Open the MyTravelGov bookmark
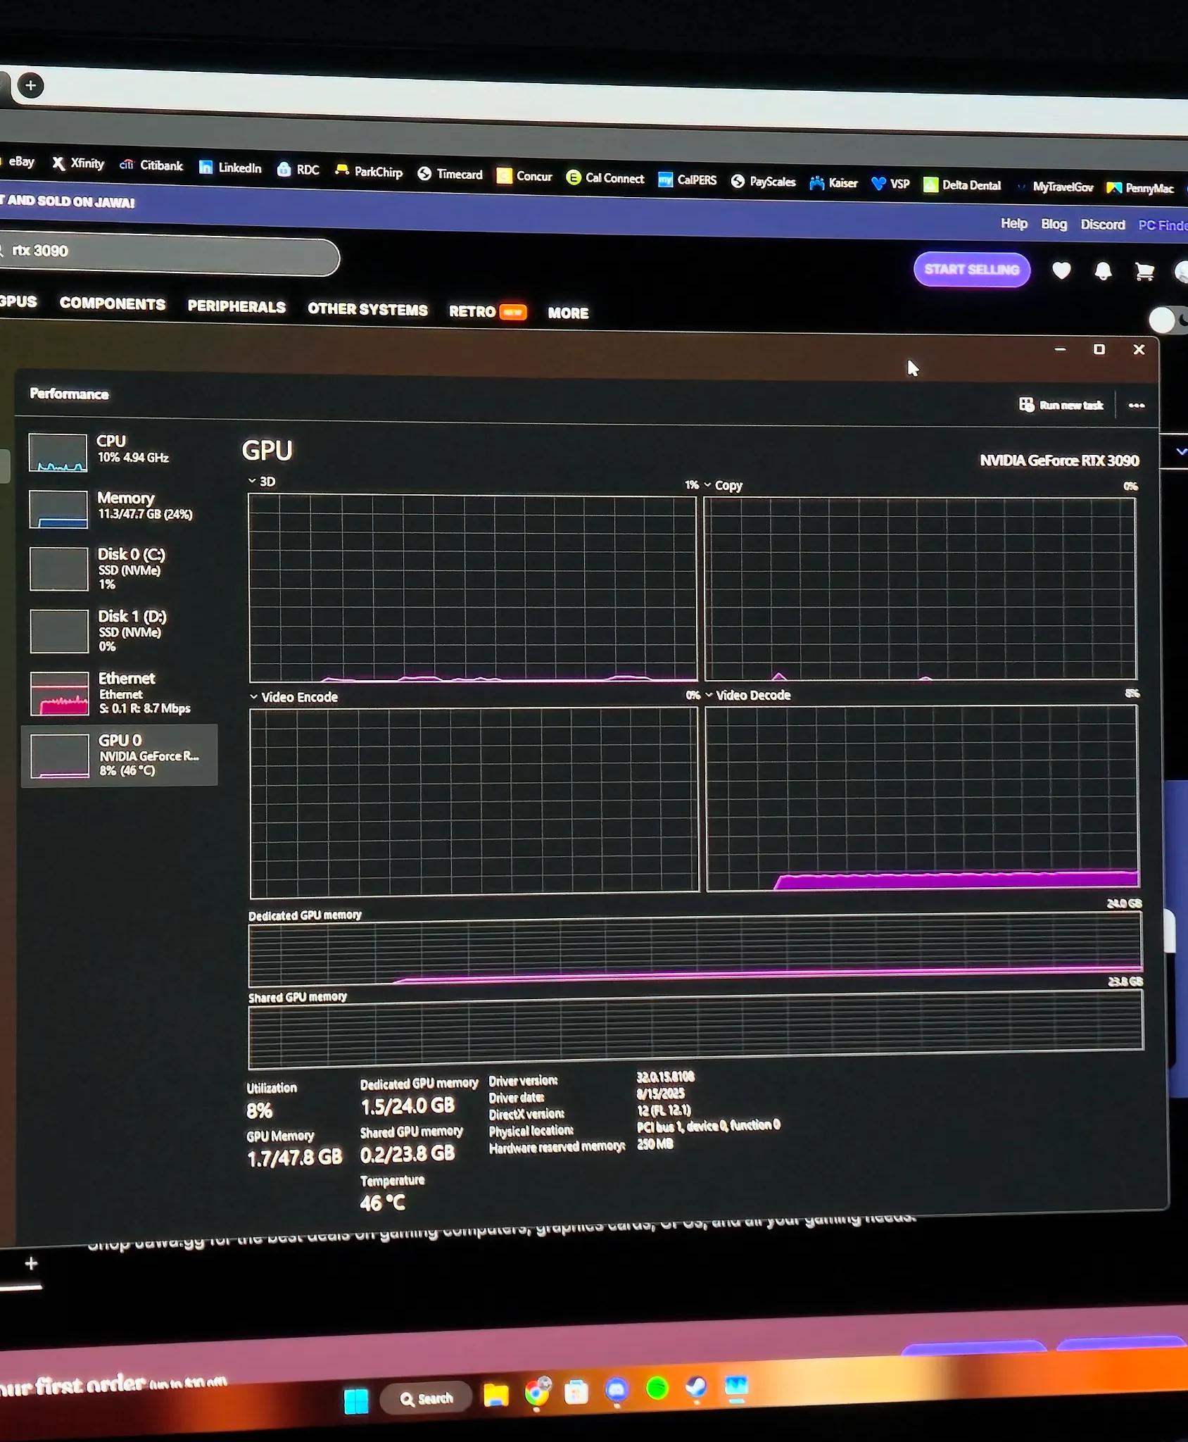This screenshot has width=1188, height=1442. pos(1054,187)
